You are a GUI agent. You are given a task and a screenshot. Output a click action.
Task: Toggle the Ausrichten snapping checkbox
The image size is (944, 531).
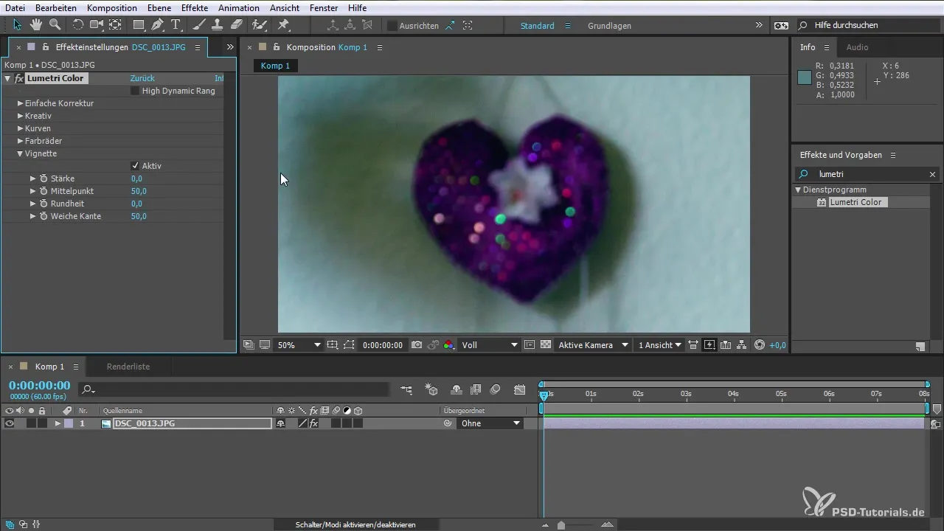pyautogui.click(x=392, y=25)
